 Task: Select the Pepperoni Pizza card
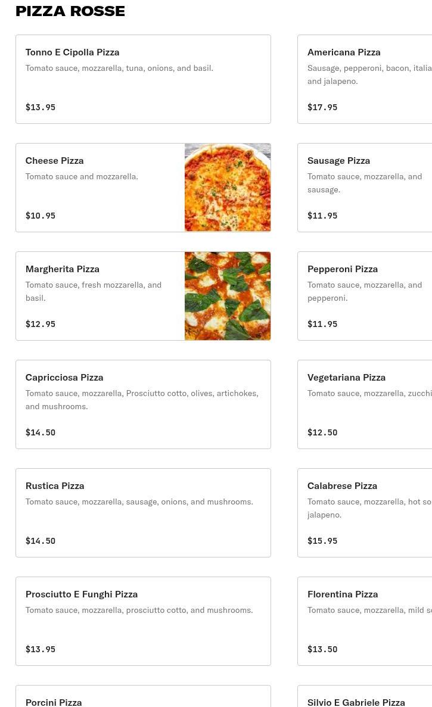365,296
